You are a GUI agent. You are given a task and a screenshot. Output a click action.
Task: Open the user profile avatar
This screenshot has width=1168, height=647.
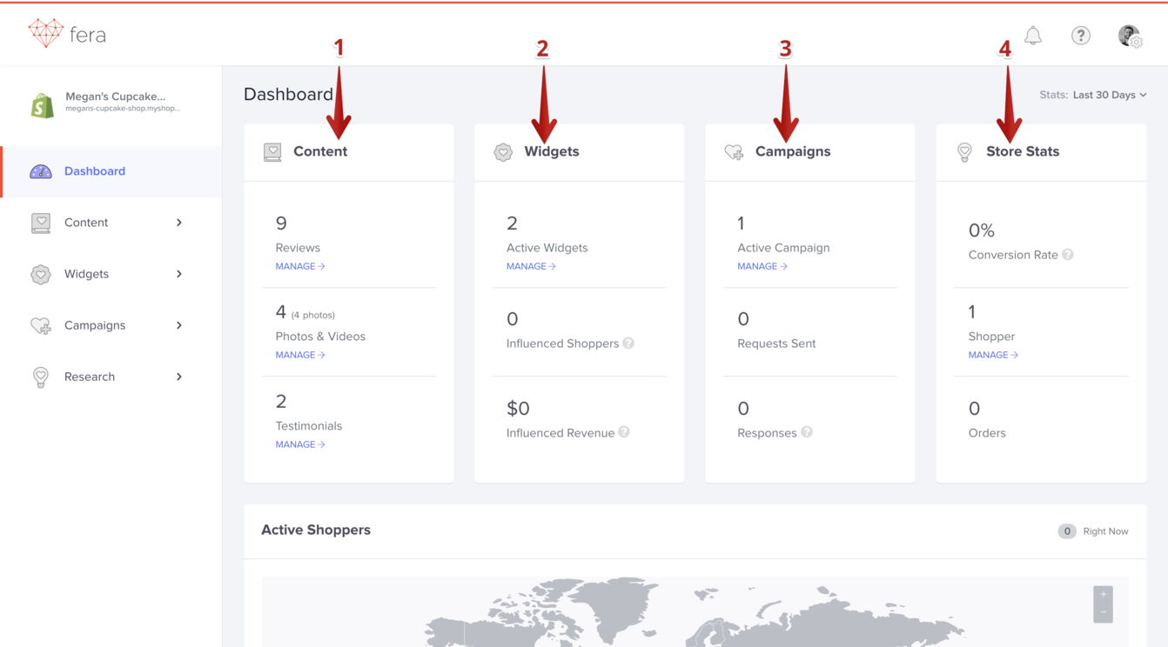[x=1129, y=36]
